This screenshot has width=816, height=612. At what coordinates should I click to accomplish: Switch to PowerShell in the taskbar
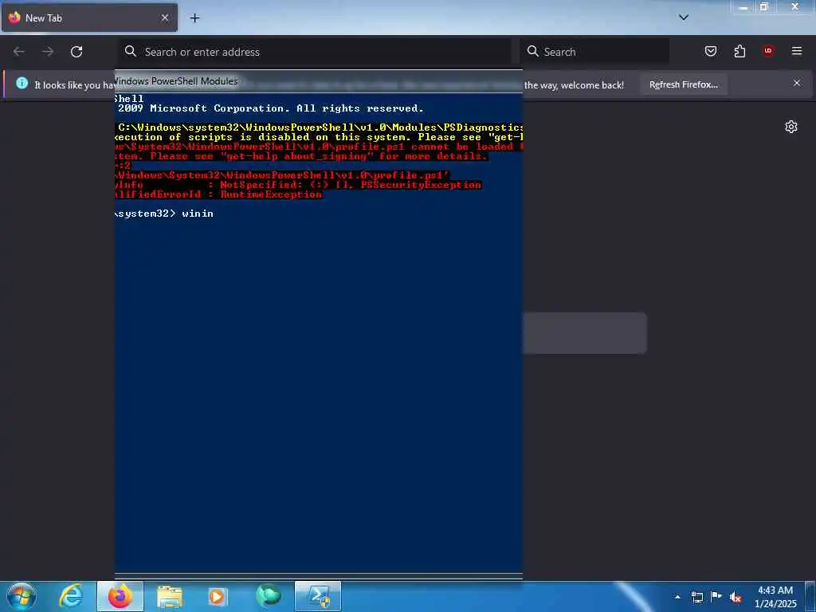click(318, 596)
